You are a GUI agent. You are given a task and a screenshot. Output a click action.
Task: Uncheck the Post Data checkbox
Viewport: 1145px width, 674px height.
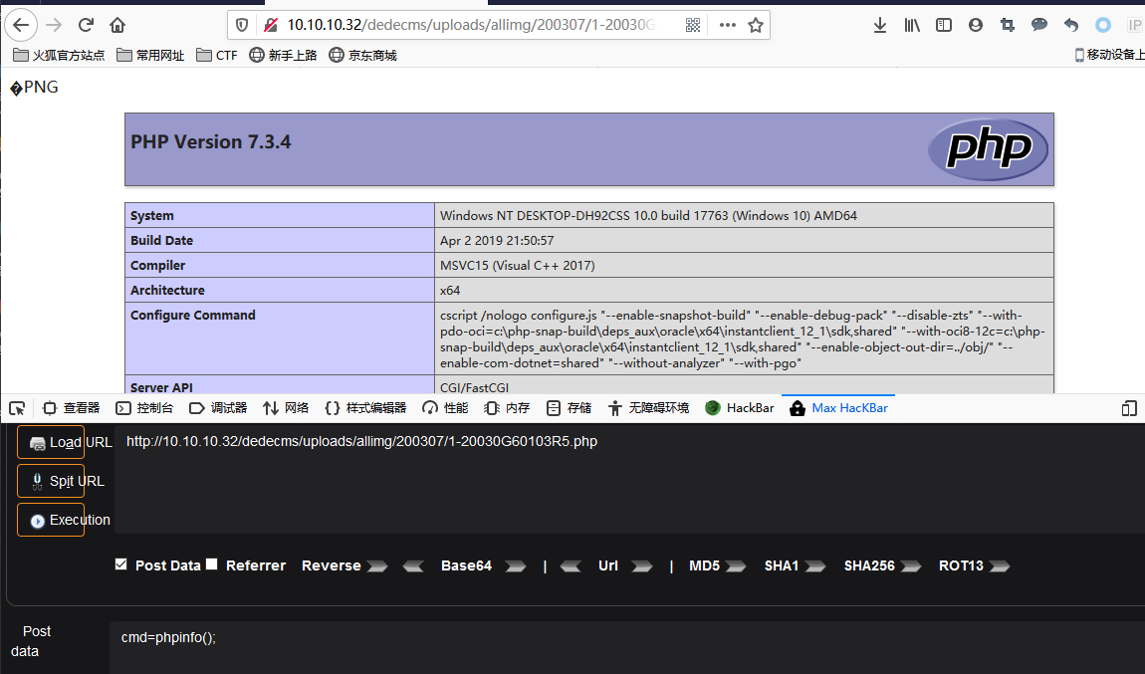(122, 564)
